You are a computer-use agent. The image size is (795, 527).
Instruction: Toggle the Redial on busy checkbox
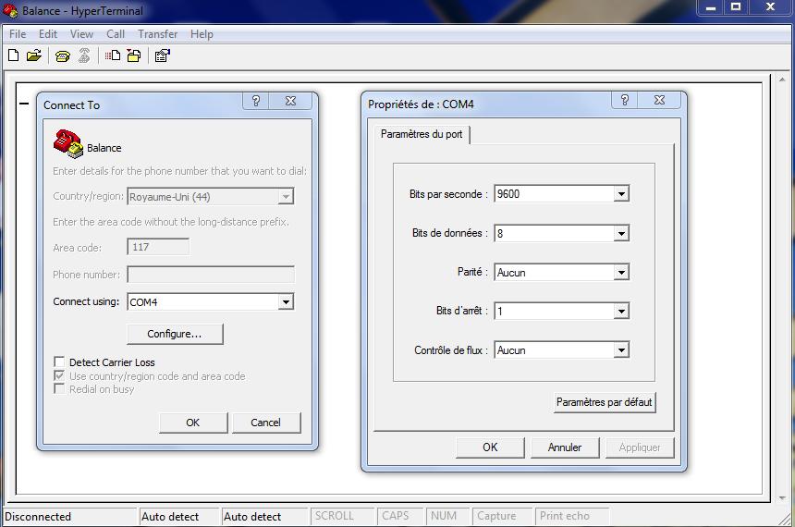click(59, 389)
